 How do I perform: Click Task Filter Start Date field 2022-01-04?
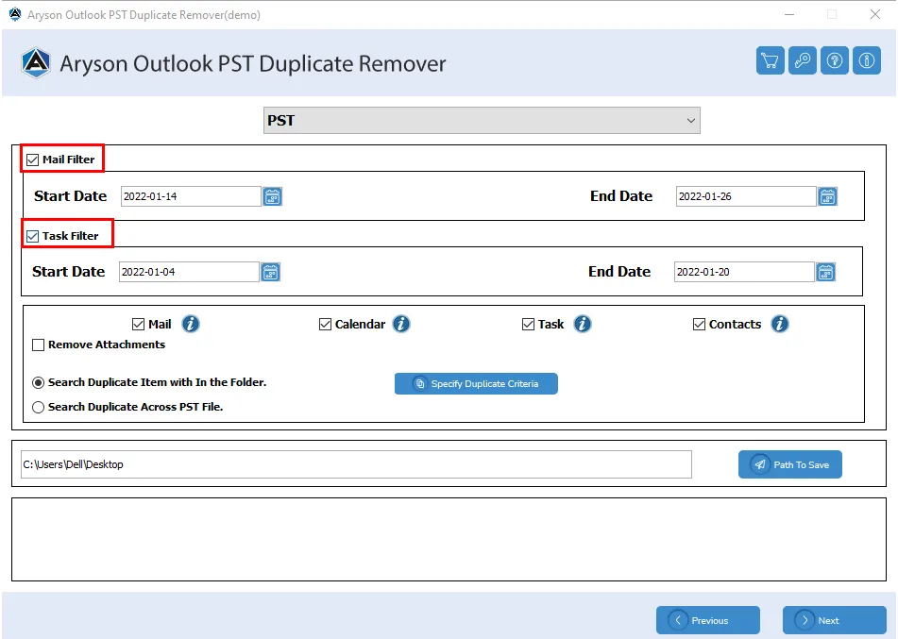[x=189, y=272]
